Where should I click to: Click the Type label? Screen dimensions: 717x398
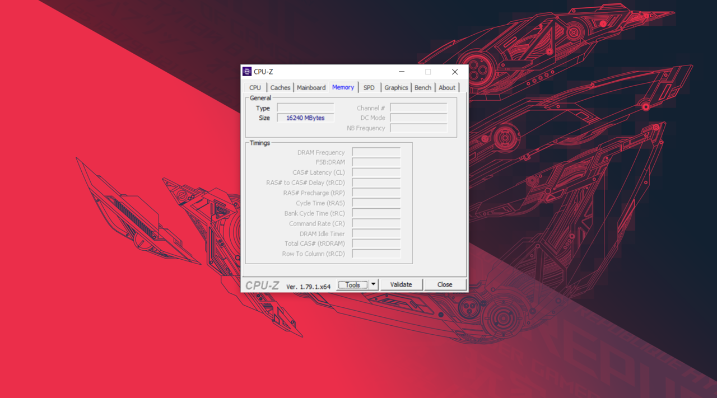pos(263,108)
